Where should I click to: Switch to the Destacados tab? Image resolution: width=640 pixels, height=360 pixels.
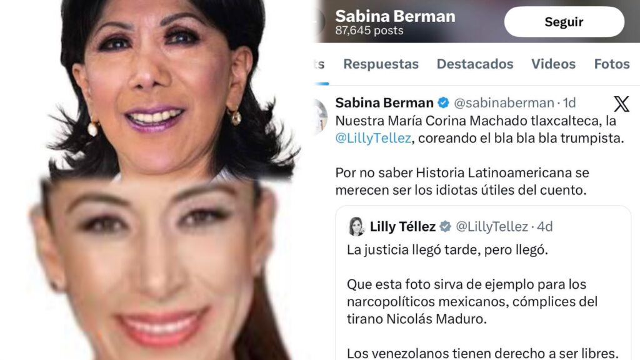[475, 64]
